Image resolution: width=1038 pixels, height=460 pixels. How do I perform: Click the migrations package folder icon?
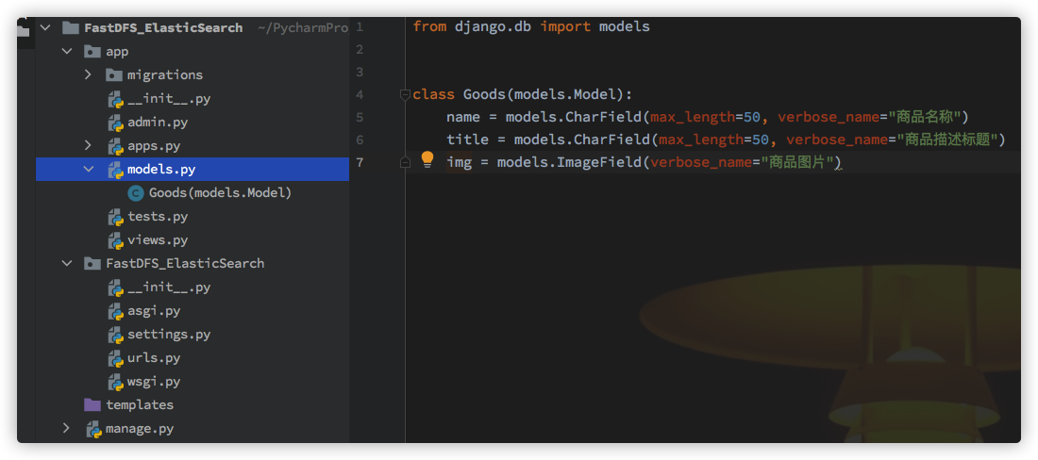pos(114,75)
